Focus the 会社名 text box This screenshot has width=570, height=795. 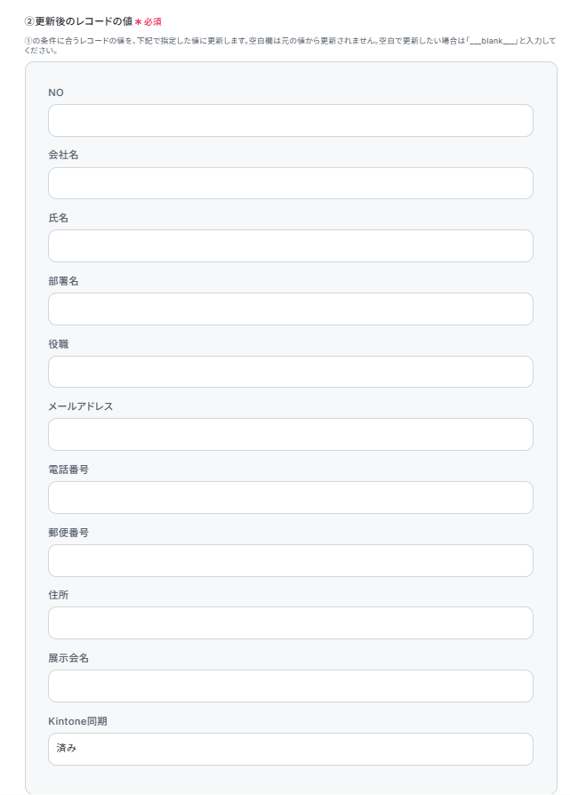coord(291,183)
